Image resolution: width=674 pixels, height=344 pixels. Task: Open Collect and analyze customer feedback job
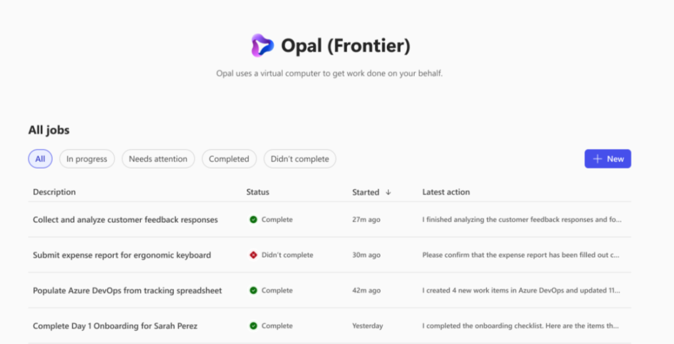125,219
